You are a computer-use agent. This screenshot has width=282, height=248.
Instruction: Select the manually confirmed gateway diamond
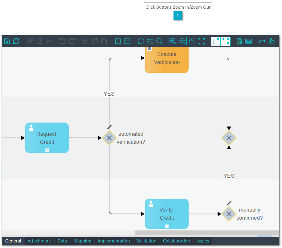(229, 214)
